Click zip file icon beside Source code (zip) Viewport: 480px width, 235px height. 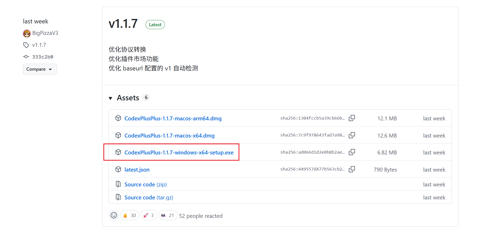(x=118, y=184)
